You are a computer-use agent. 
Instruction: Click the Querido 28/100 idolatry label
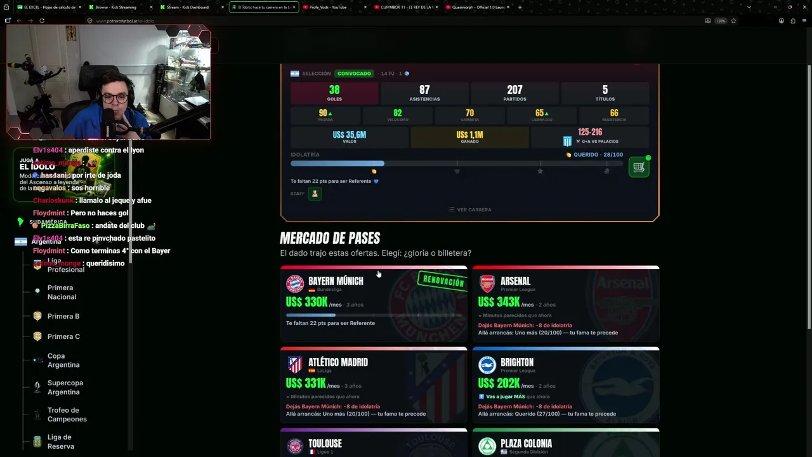point(595,155)
